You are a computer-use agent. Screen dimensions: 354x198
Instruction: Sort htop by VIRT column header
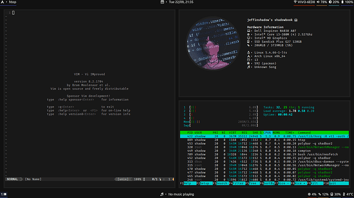coord(232,133)
